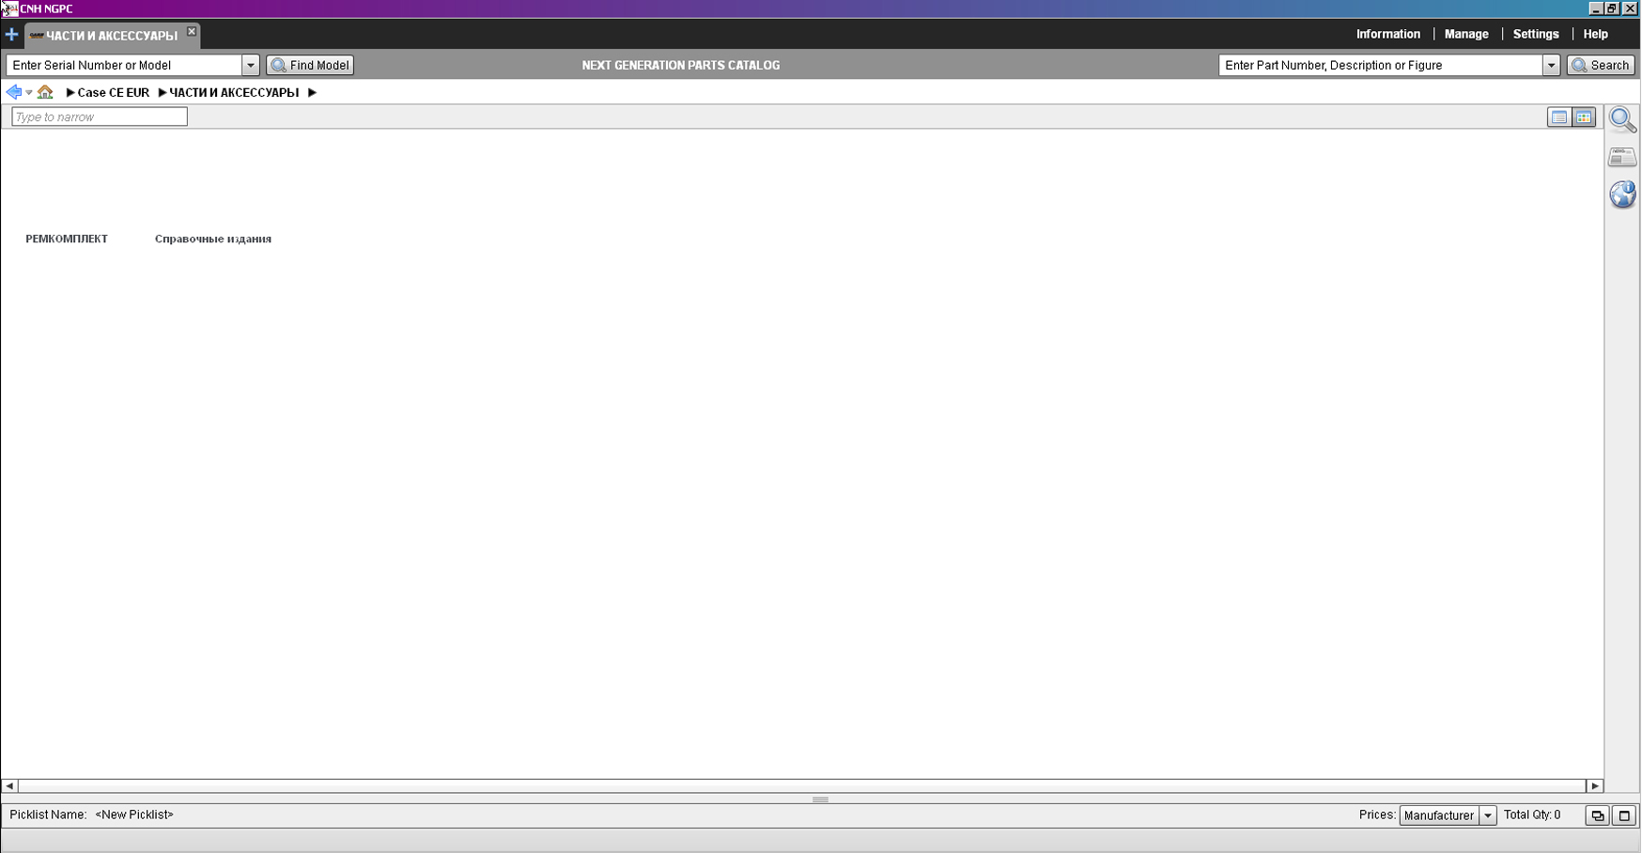Click the Type to narrow filter field
1642x853 pixels.
pyautogui.click(x=100, y=116)
